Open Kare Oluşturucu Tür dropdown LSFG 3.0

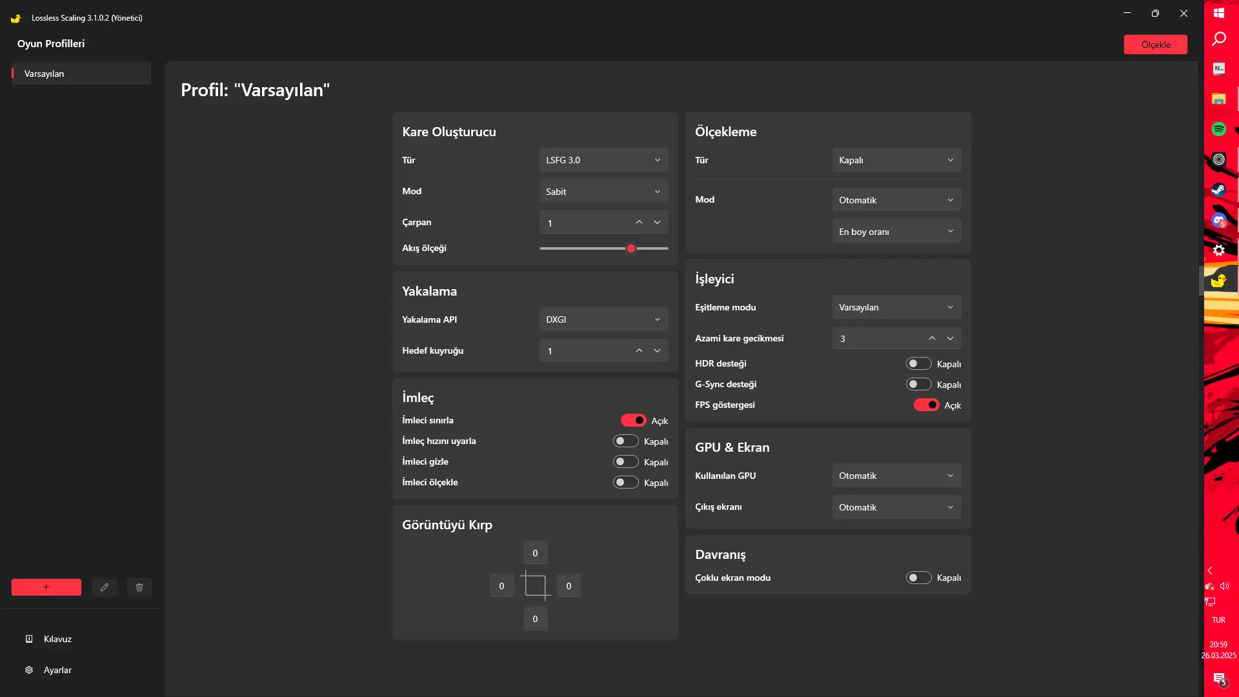click(x=603, y=160)
